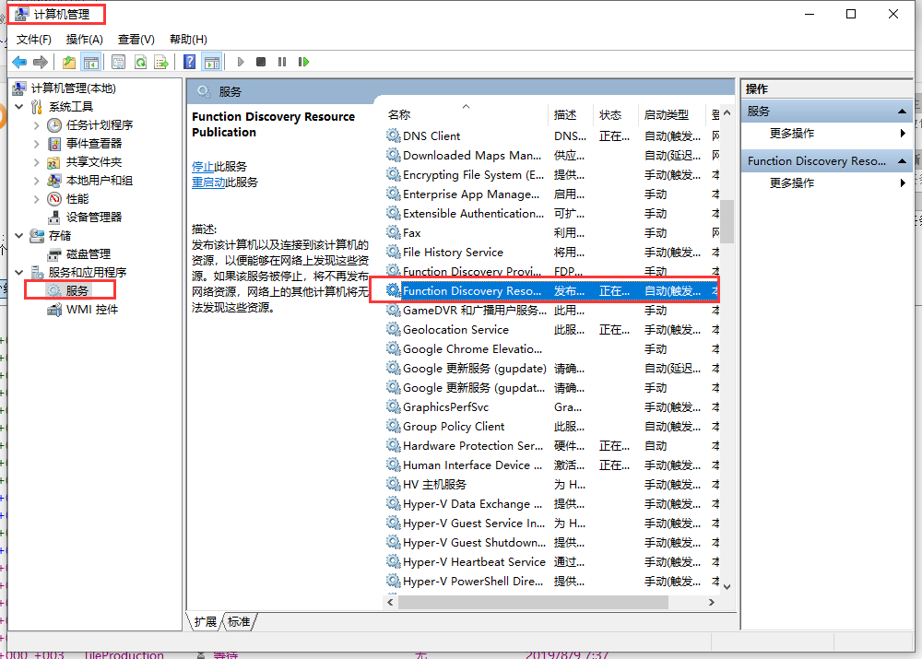Screen dimensions: 922x659
Task: Click the Export List toolbar icon
Action: [161, 62]
